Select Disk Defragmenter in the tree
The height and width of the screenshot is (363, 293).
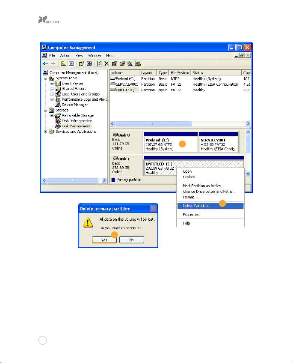click(x=77, y=121)
